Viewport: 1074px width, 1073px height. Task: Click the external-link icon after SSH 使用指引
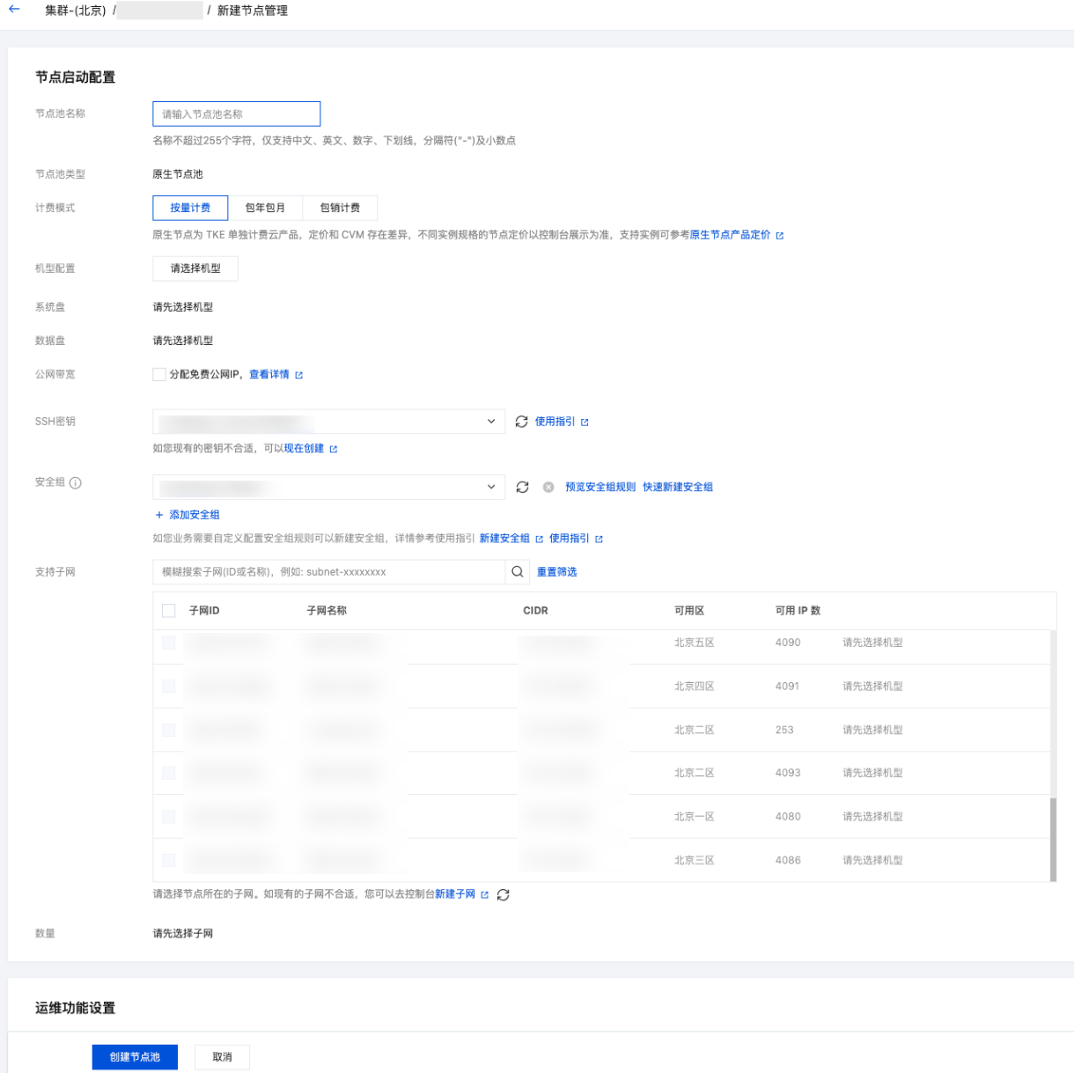(585, 423)
